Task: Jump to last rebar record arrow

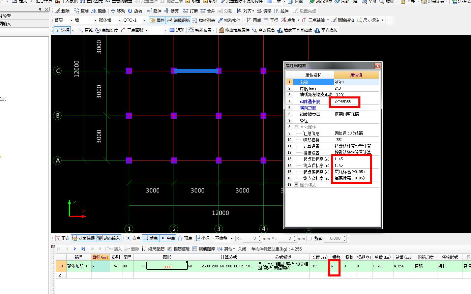Action: point(83,249)
